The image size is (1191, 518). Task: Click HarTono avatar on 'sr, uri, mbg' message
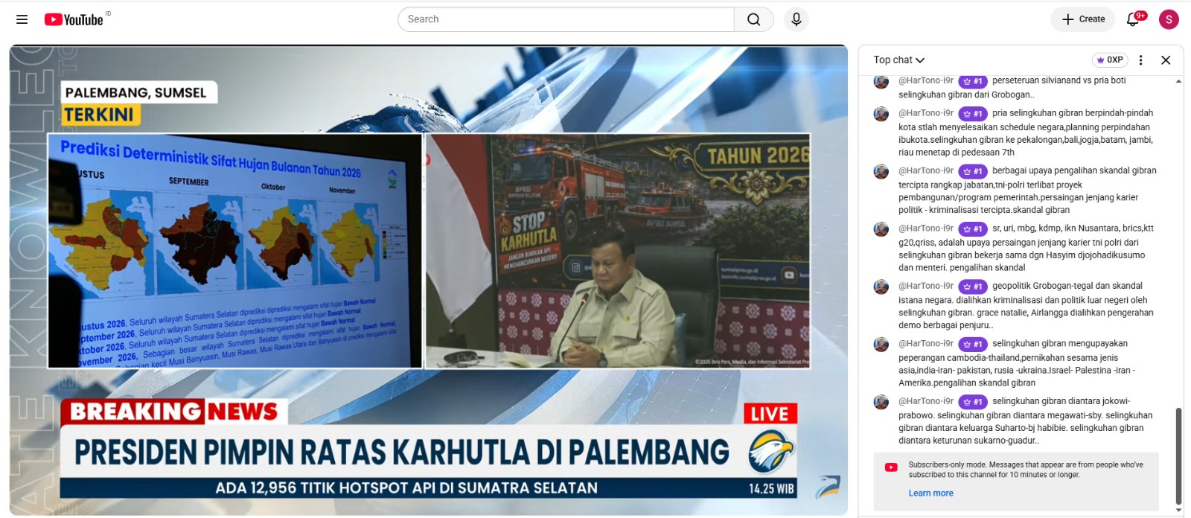[881, 229]
